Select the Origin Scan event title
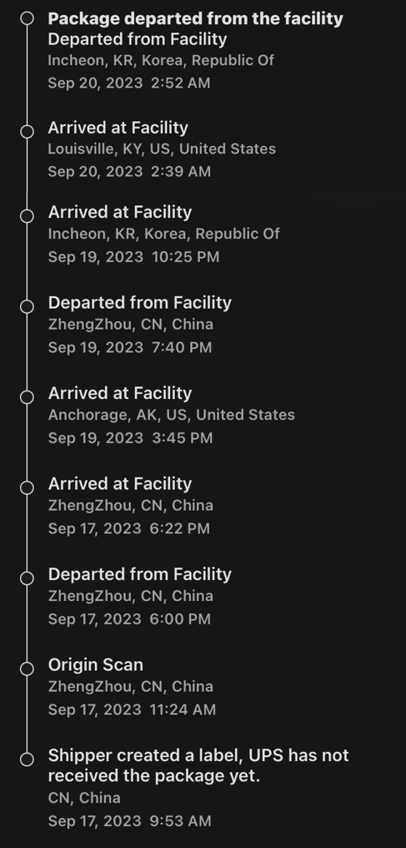The height and width of the screenshot is (848, 406). (x=96, y=664)
